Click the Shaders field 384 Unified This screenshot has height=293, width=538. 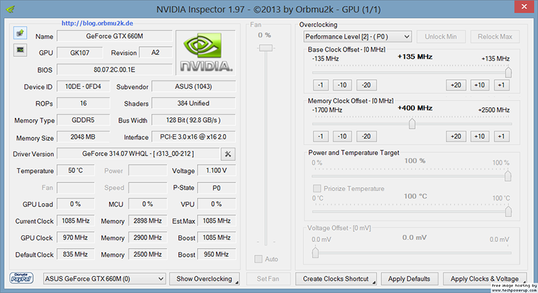tap(194, 103)
